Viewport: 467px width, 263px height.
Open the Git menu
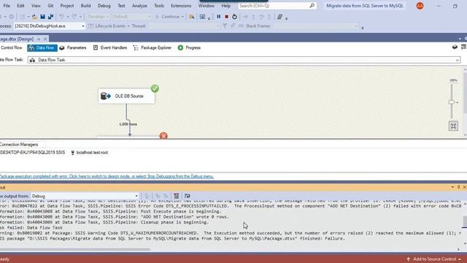click(50, 6)
